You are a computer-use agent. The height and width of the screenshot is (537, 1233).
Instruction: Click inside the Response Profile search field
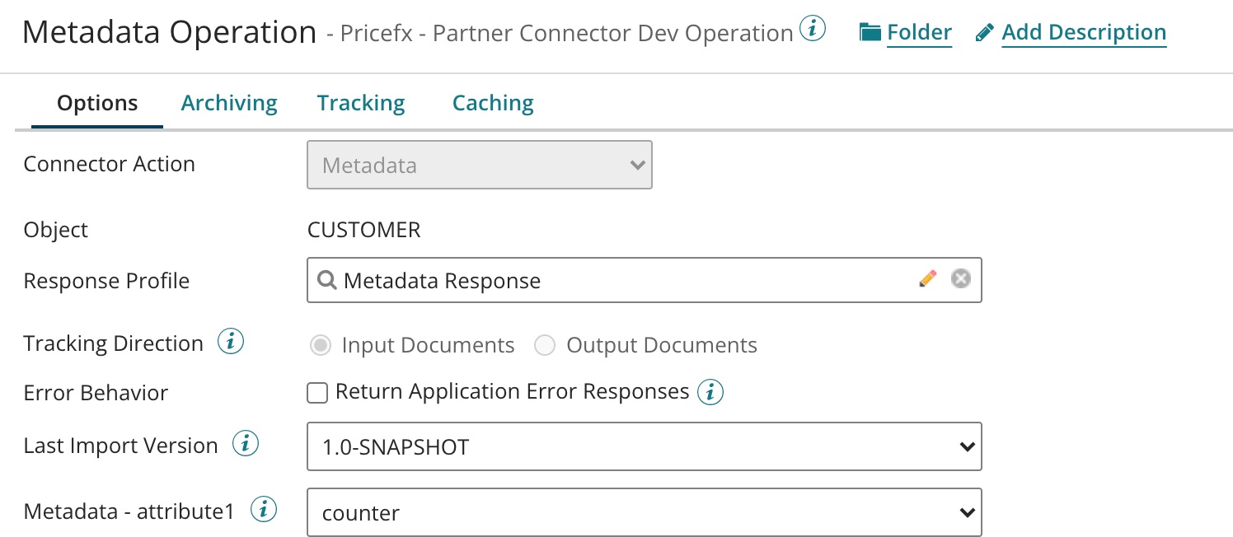tap(577, 280)
